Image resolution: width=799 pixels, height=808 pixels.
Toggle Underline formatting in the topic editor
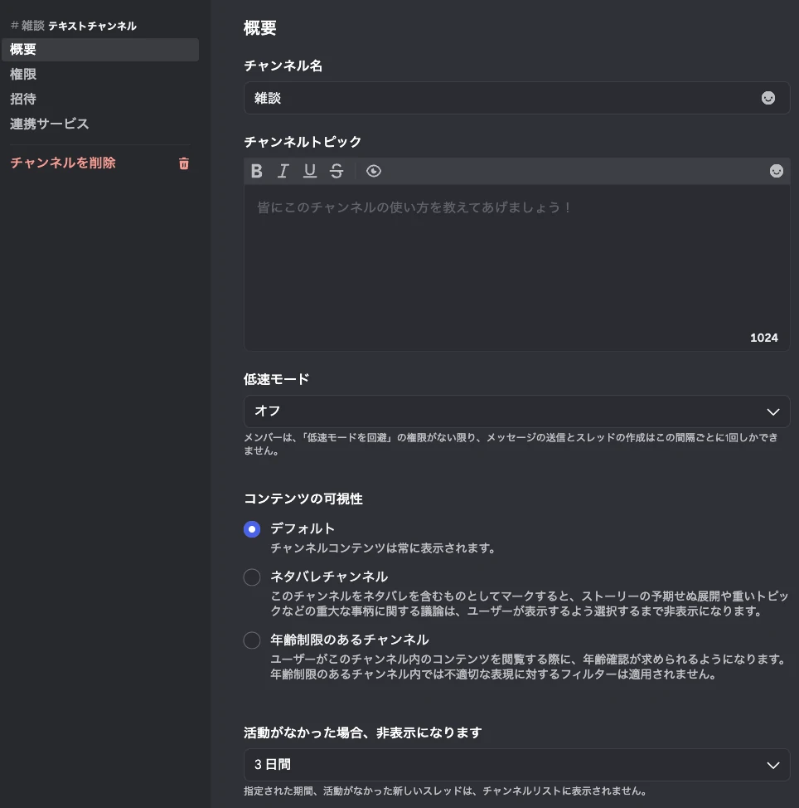click(x=310, y=171)
